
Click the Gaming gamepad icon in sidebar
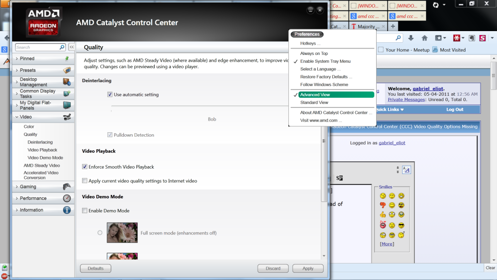[x=66, y=187]
